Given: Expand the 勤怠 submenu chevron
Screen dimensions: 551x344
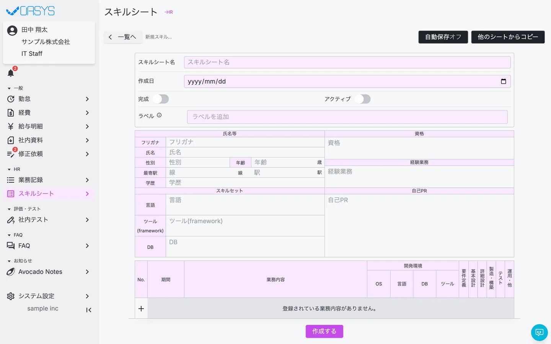Looking at the screenshot, I should click(x=87, y=99).
